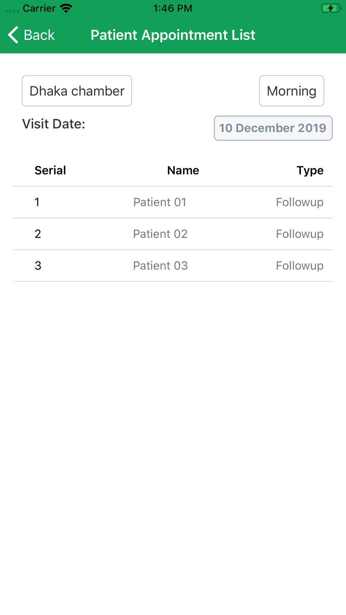The image size is (346, 615).
Task: Tap Followup type for Patient 03
Action: 300,266
